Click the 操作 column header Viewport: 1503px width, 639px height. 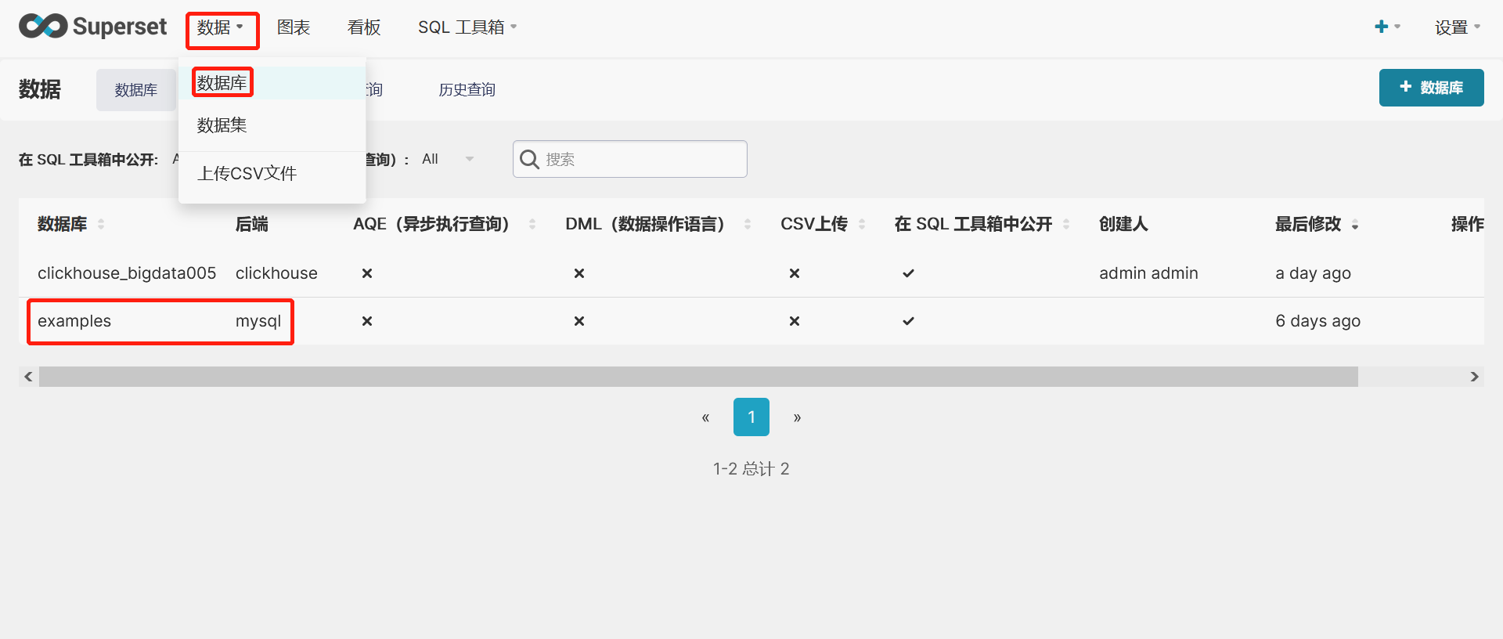pyautogui.click(x=1467, y=224)
